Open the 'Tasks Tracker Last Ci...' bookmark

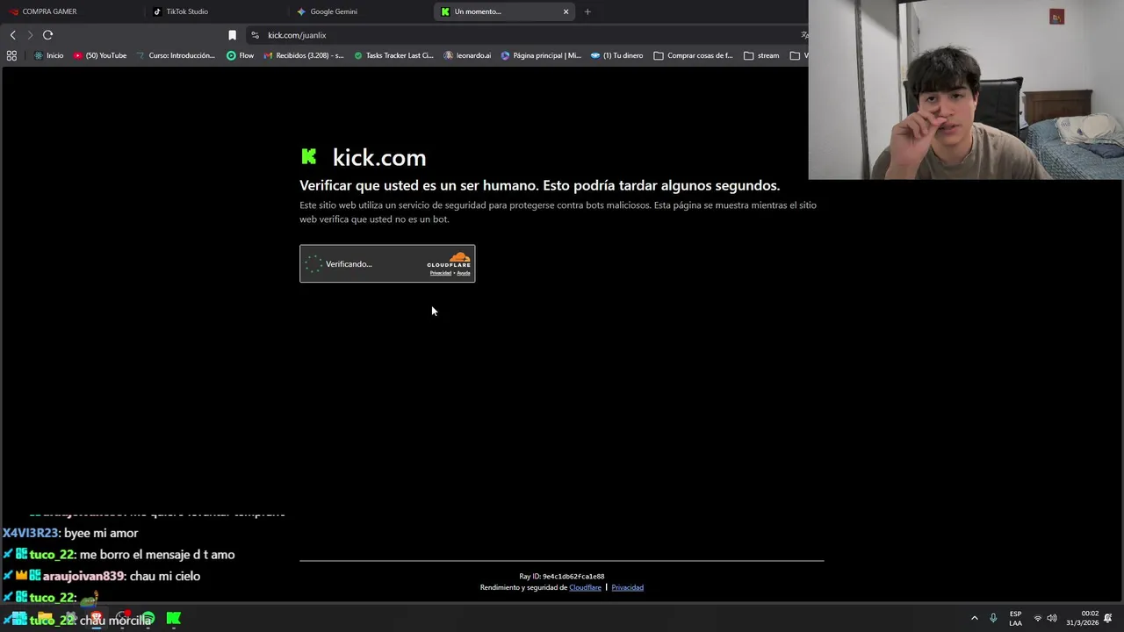[393, 55]
